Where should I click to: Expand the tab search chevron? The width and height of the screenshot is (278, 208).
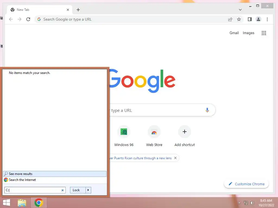[240, 10]
